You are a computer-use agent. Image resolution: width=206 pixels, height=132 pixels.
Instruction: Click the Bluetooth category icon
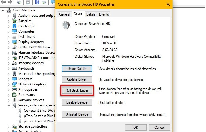click(x=14, y=26)
